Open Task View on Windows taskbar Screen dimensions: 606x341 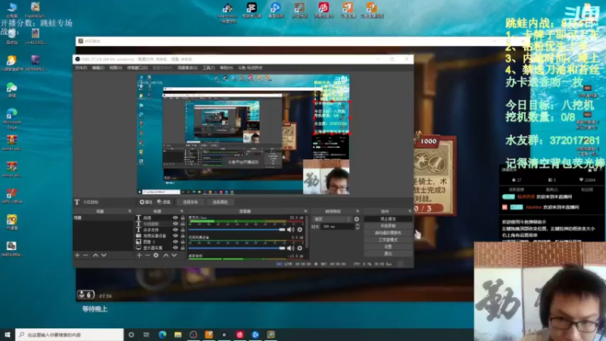point(146,334)
